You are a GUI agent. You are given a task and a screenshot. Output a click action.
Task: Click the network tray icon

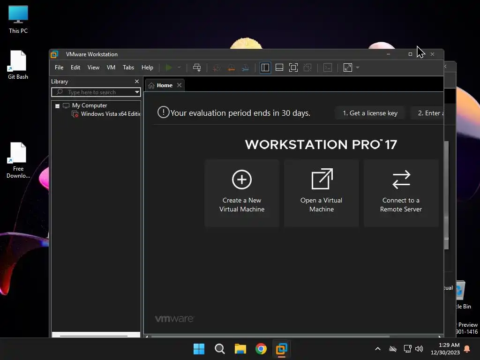[407, 349]
